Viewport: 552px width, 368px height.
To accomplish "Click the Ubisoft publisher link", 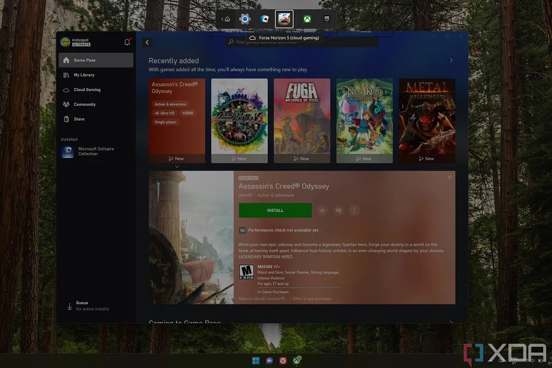I will click(245, 195).
